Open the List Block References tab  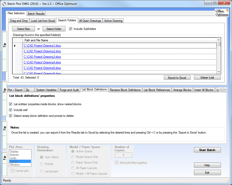click(157, 90)
